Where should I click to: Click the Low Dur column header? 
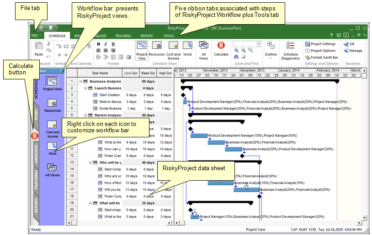point(131,73)
